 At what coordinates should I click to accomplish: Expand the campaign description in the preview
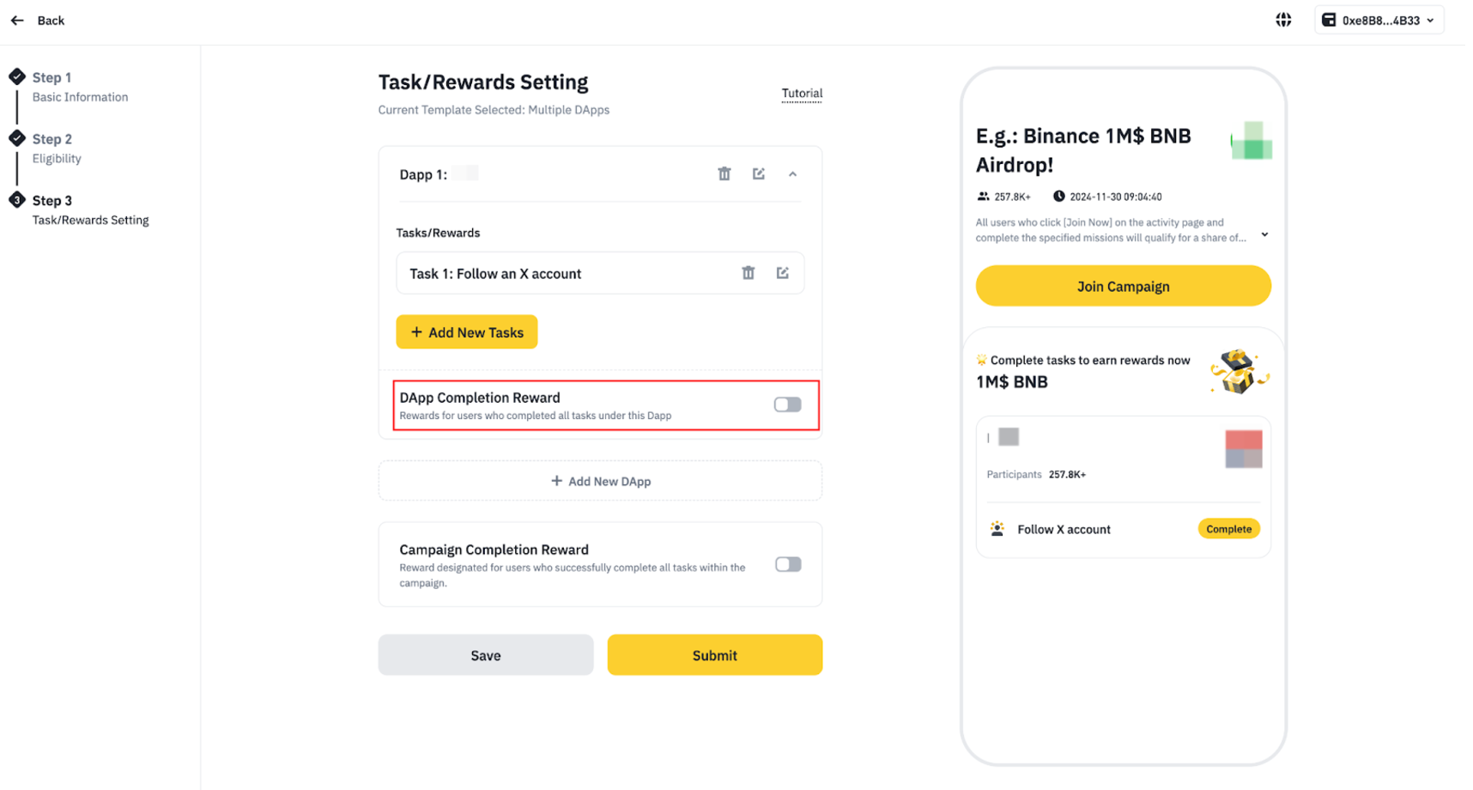click(x=1264, y=234)
